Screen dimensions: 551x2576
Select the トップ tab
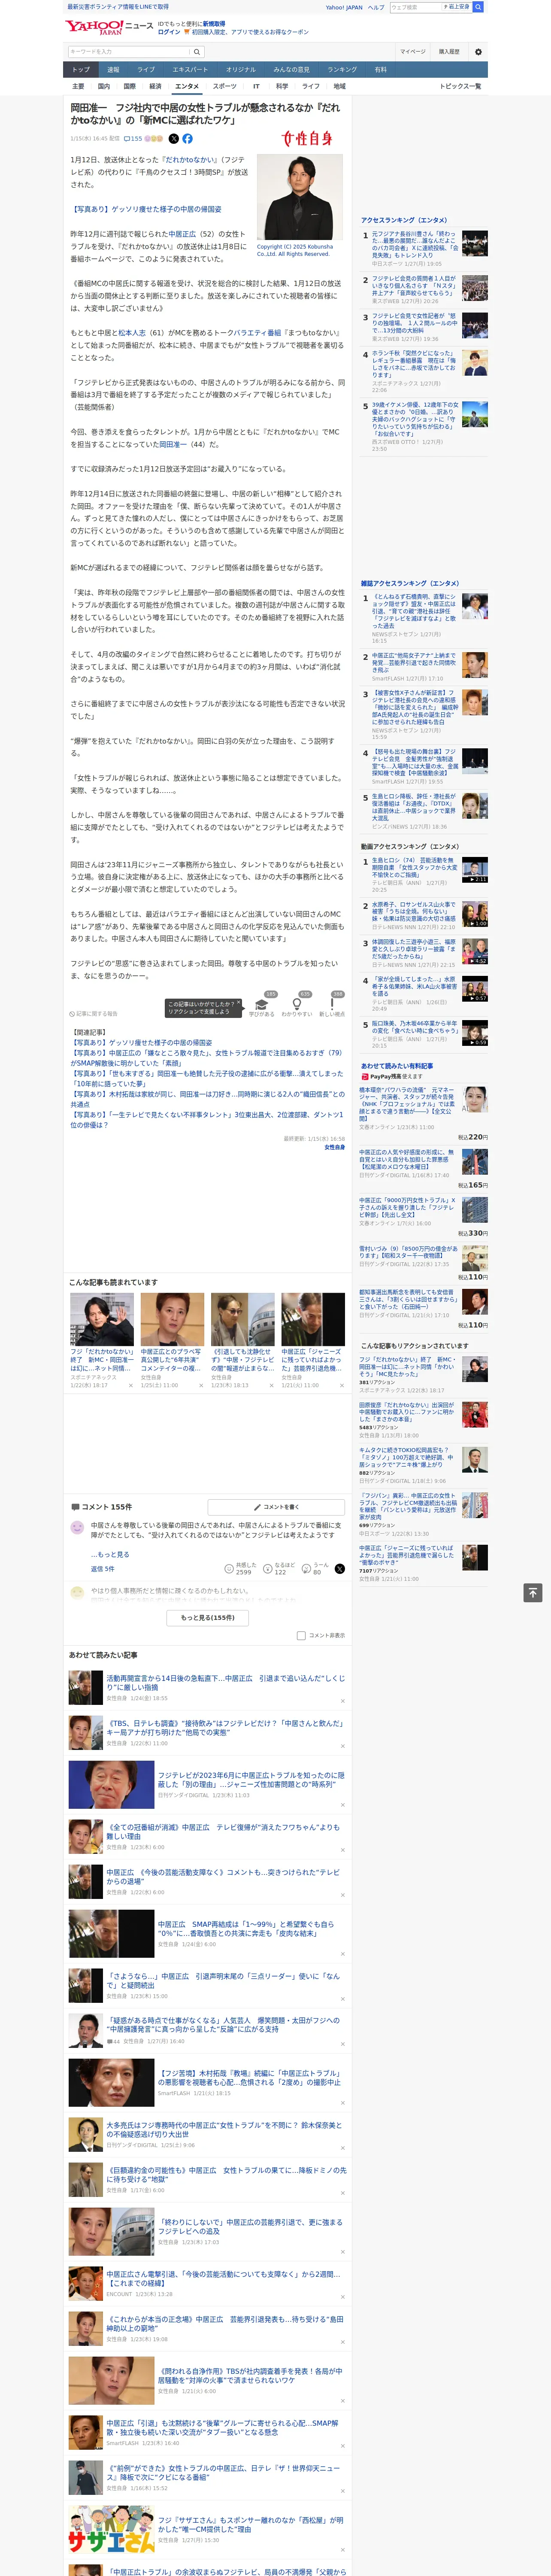(x=81, y=70)
